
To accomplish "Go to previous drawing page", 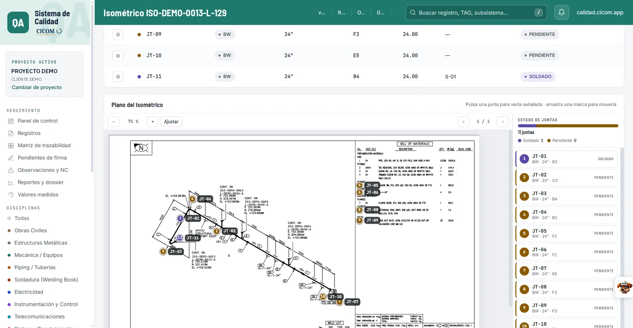I will (464, 121).
